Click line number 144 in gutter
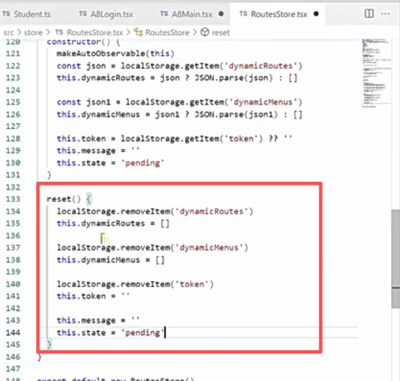This screenshot has width=400, height=381. click(12, 333)
